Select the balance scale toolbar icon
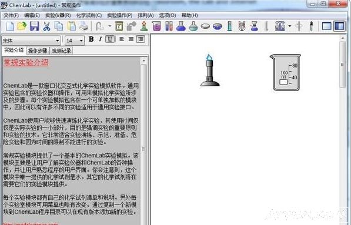This screenshot has height=225, width=351. tap(280, 26)
